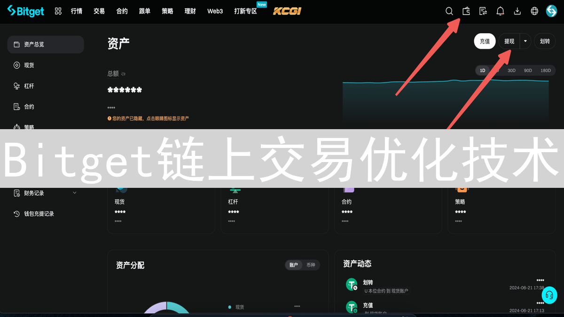Open the KCGI promotion logo
Viewport: 564px width, 317px height.
point(287,11)
